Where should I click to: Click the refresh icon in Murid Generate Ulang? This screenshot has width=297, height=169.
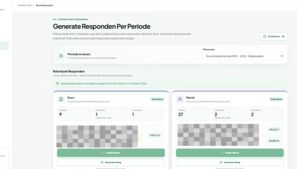(x=221, y=162)
